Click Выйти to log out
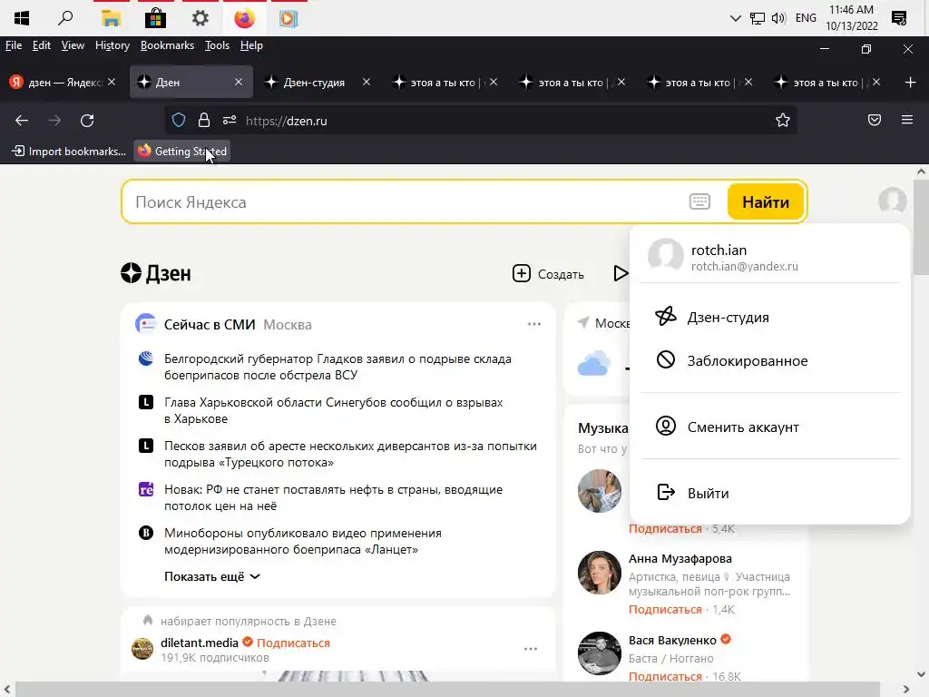The image size is (929, 697). tap(769, 493)
